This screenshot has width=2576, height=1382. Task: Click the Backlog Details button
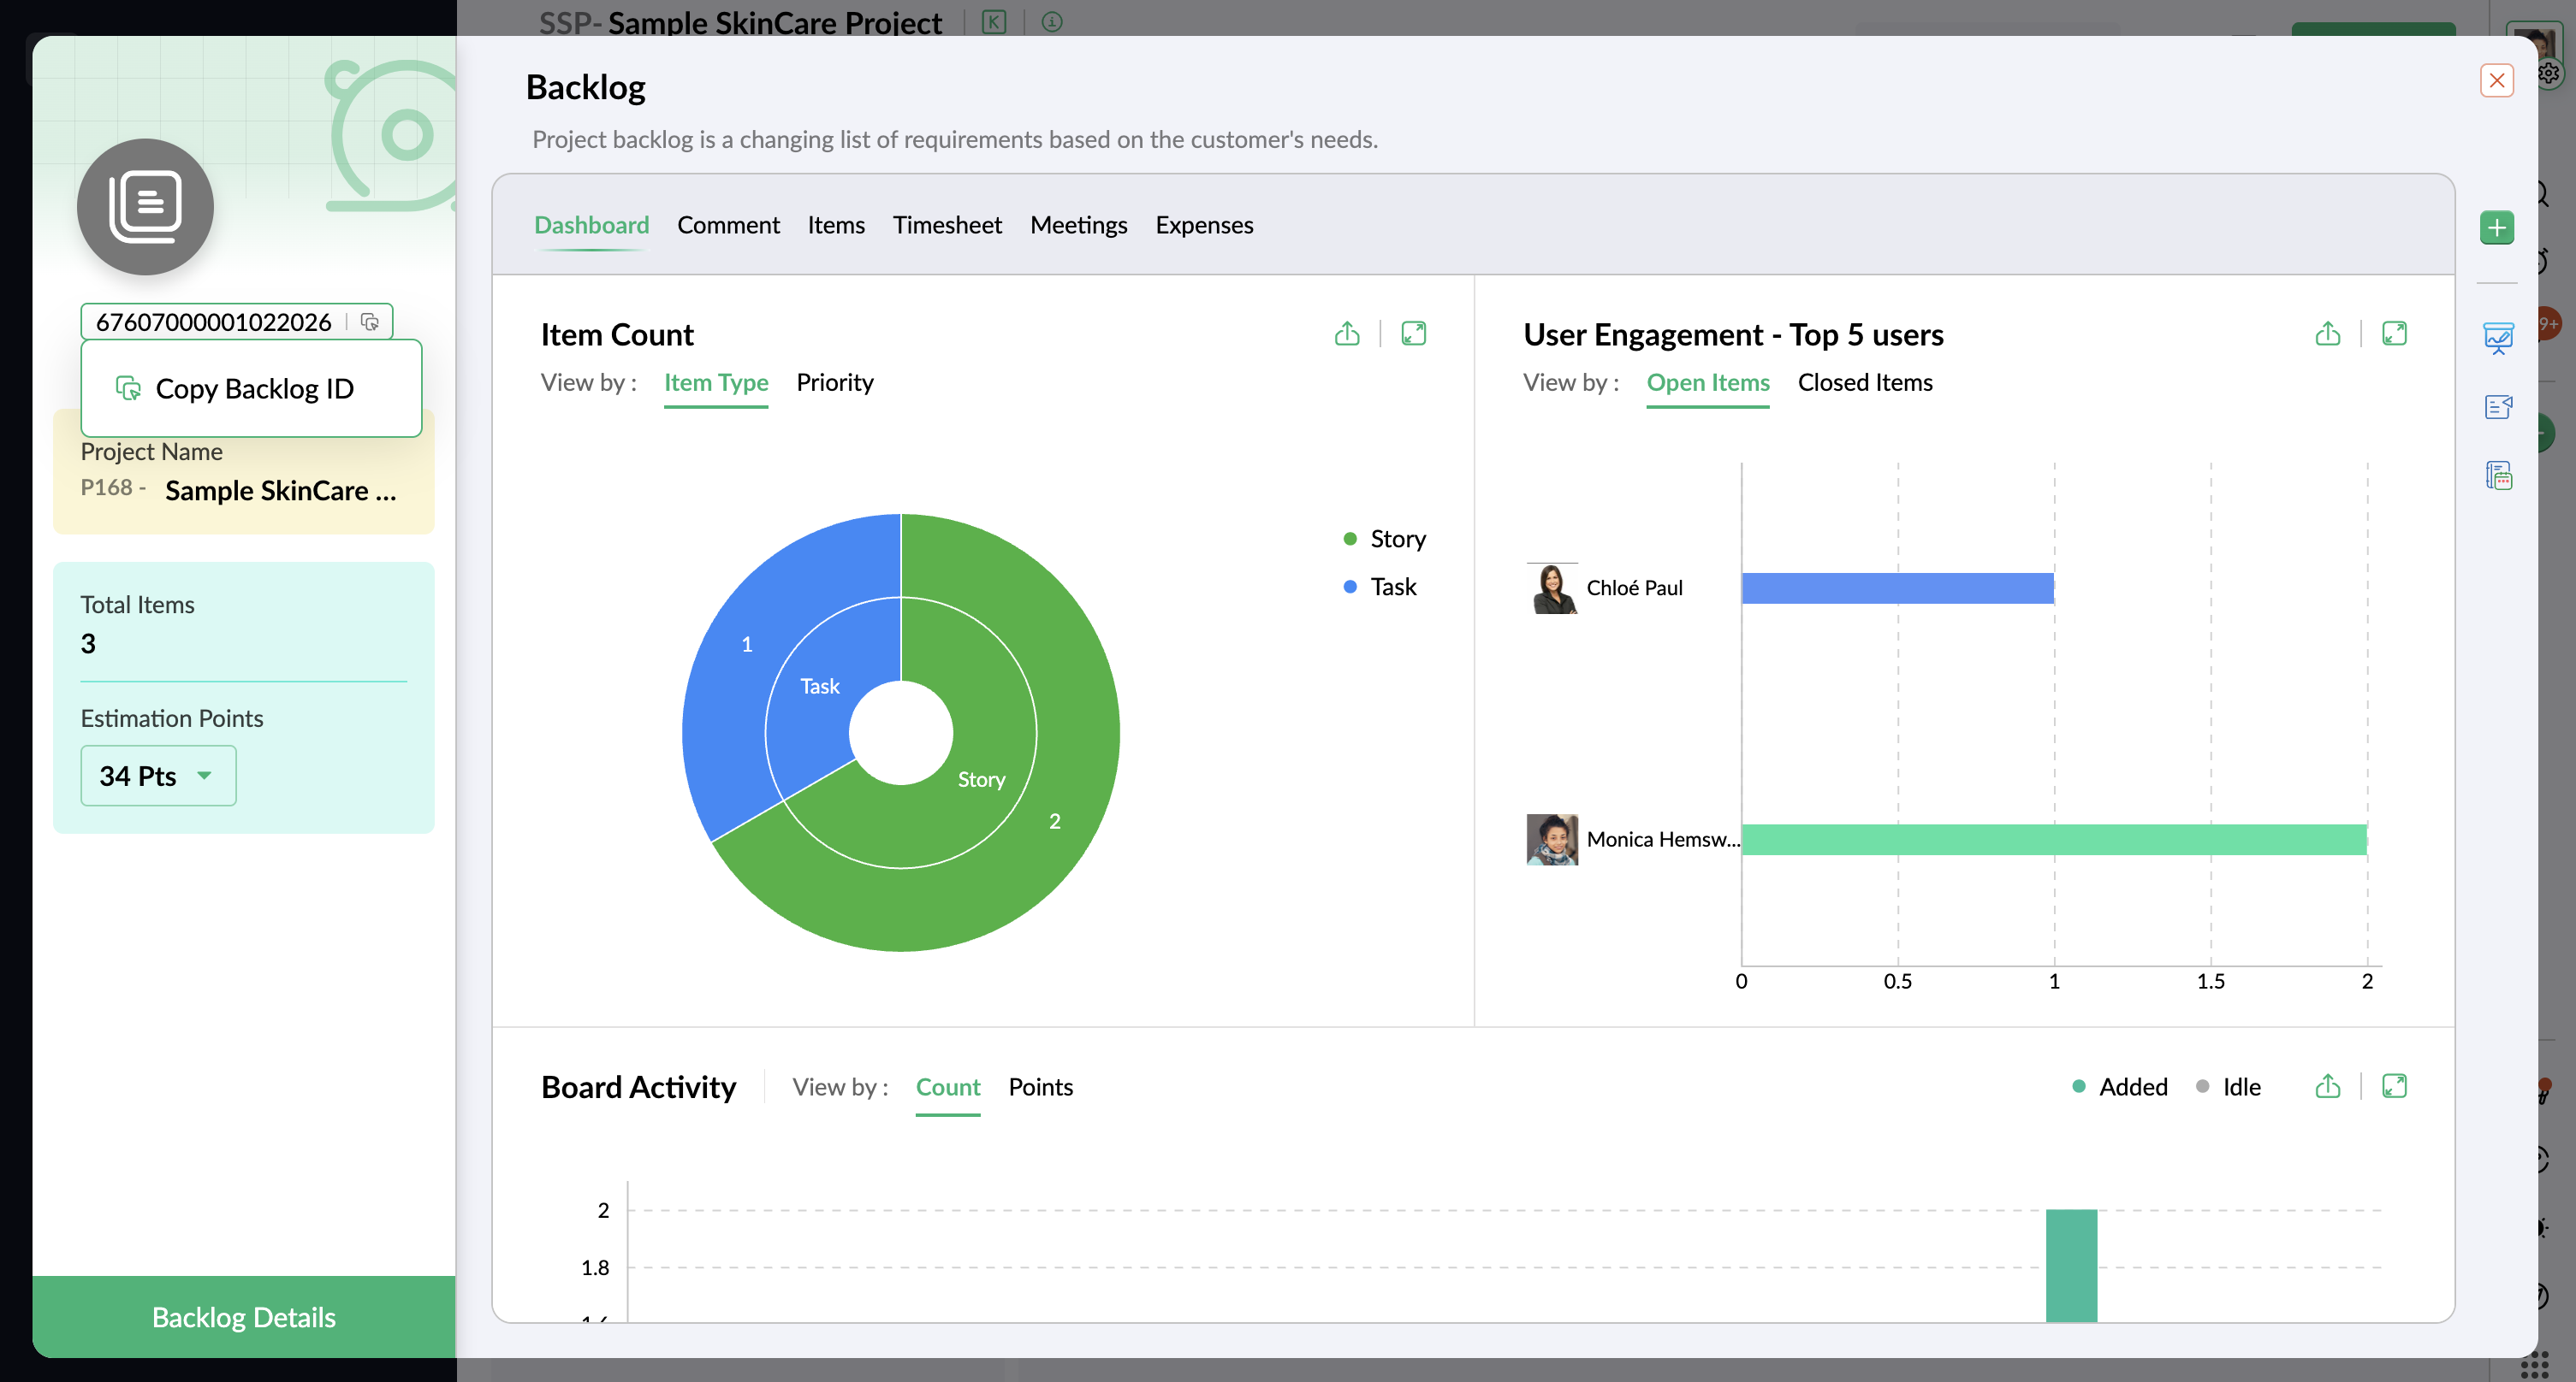(x=243, y=1317)
